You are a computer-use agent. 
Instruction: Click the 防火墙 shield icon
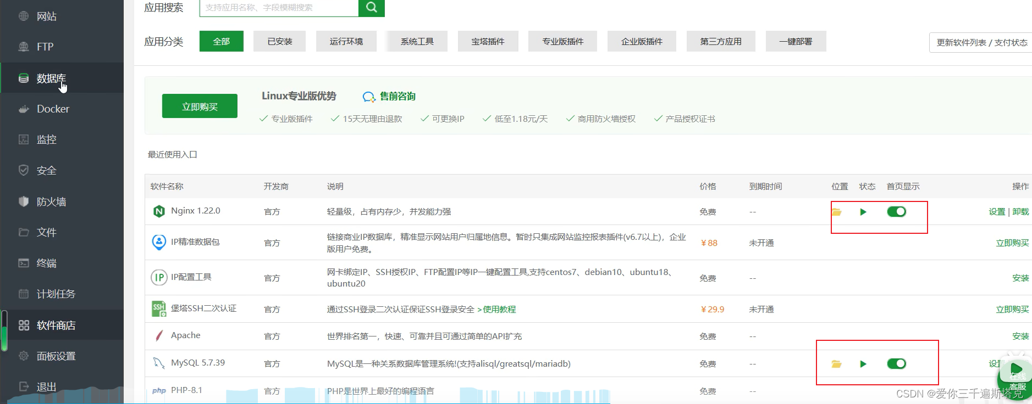[x=24, y=201]
